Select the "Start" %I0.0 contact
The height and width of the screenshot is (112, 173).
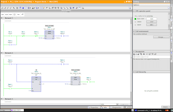coord(10,36)
